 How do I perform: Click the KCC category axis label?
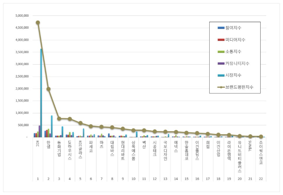[38, 142]
